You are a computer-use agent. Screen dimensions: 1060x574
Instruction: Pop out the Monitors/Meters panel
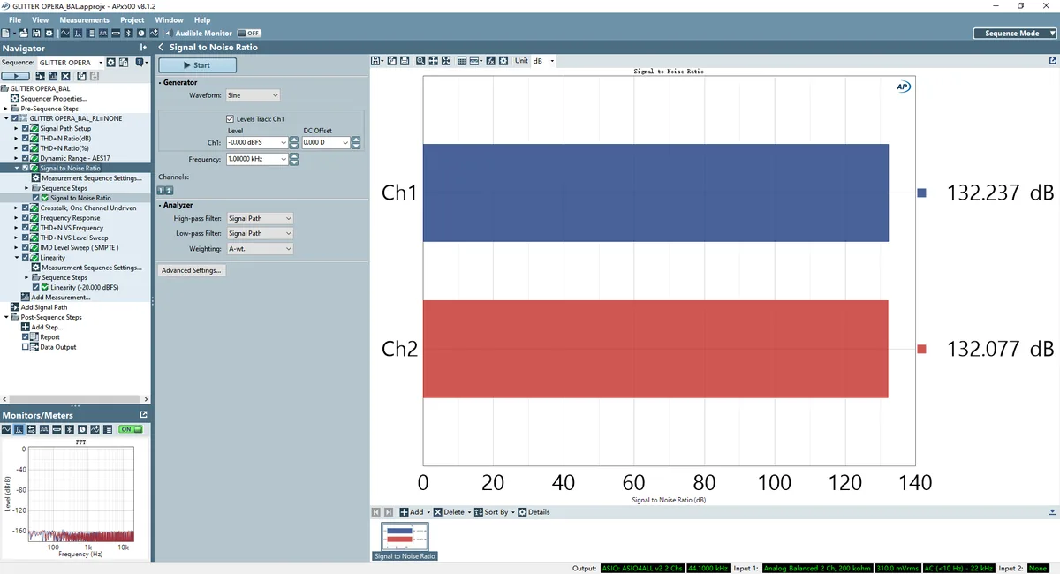(x=143, y=414)
